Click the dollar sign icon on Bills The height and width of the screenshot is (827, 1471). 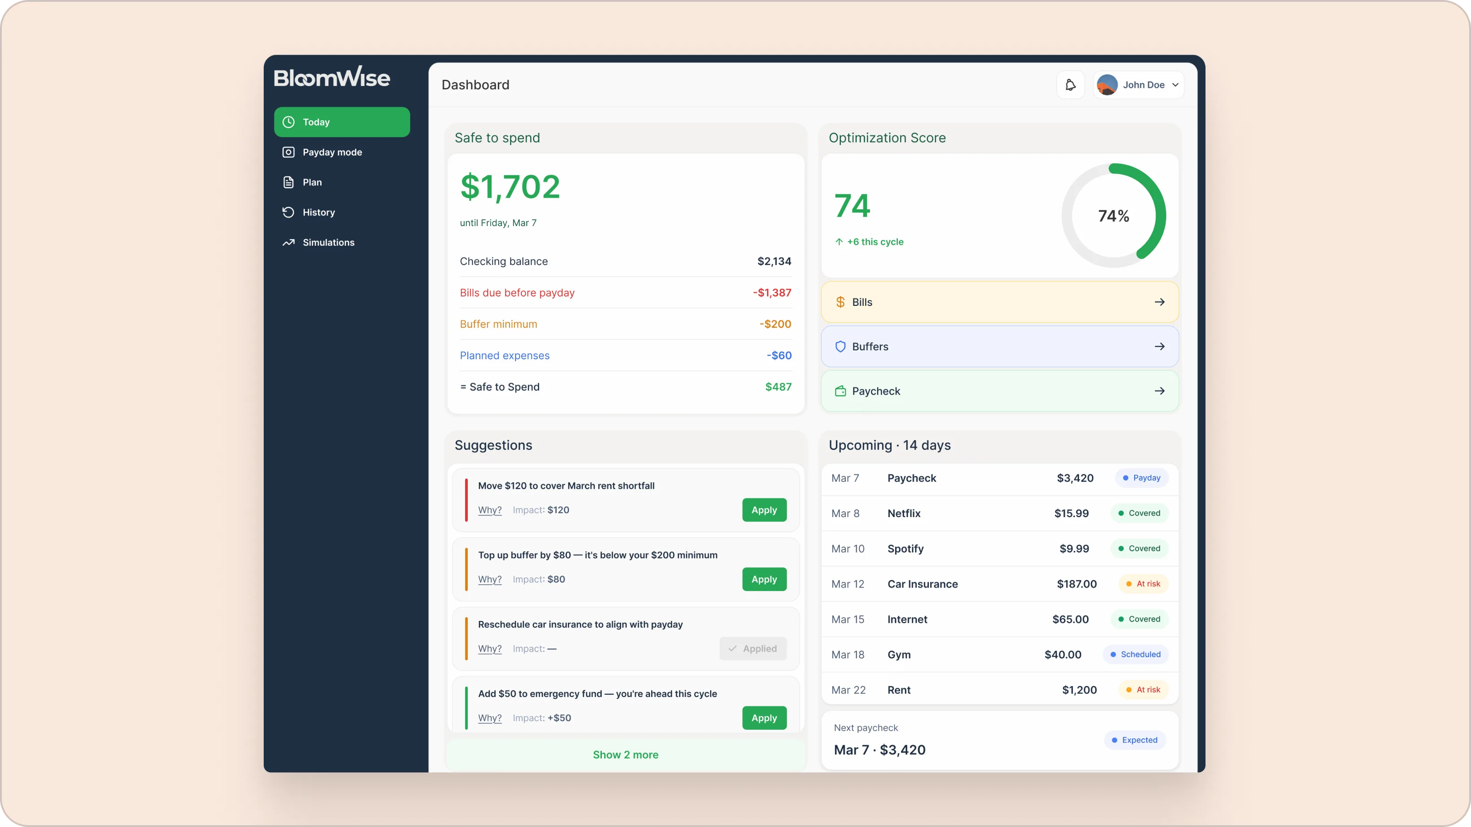[x=840, y=302]
